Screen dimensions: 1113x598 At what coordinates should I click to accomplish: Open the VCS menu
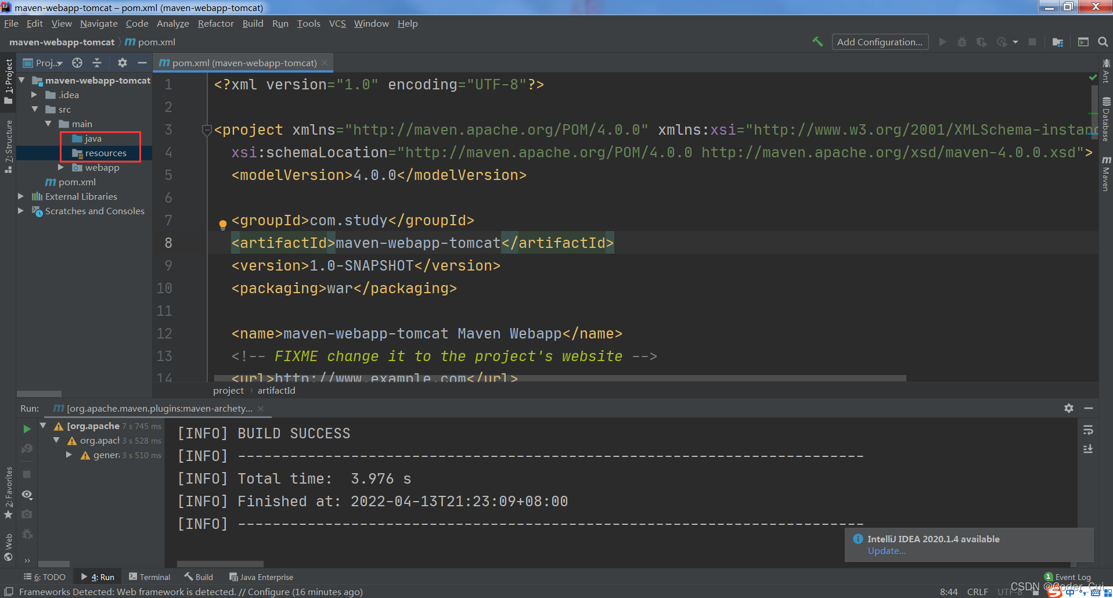tap(337, 23)
